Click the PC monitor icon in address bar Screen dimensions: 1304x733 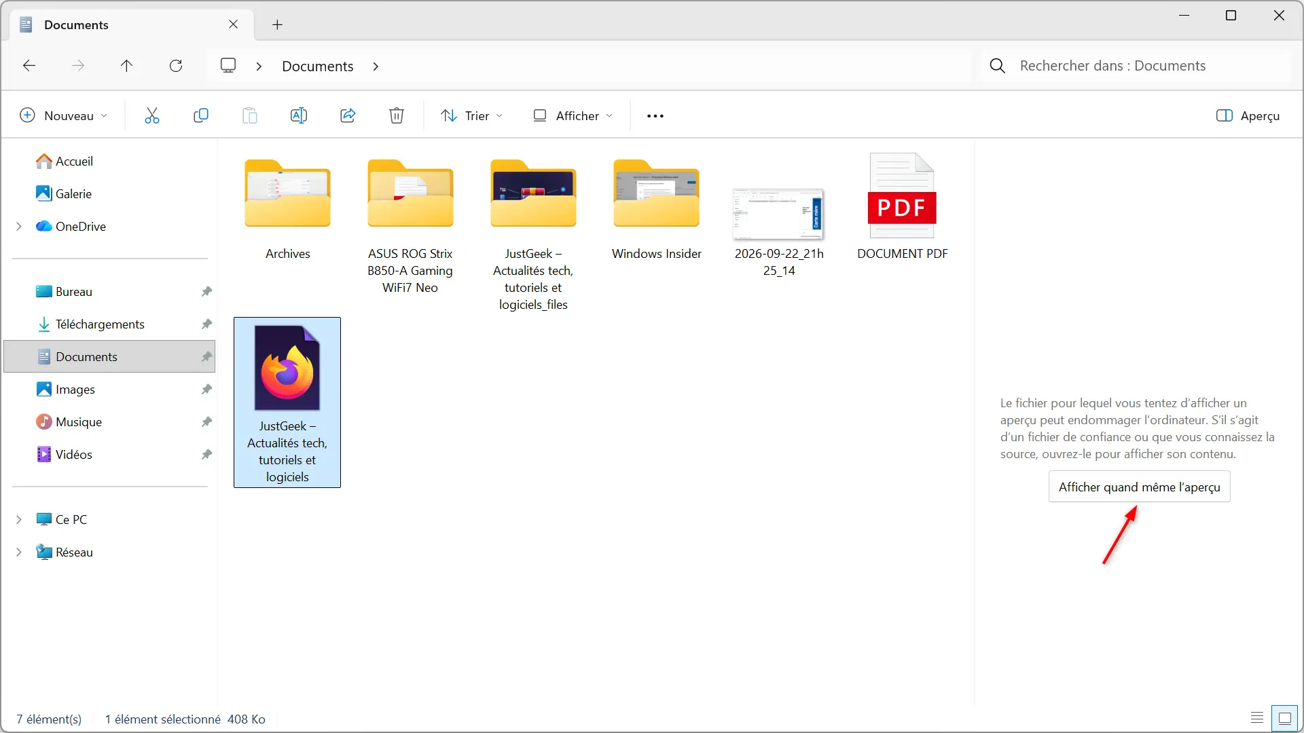point(228,65)
